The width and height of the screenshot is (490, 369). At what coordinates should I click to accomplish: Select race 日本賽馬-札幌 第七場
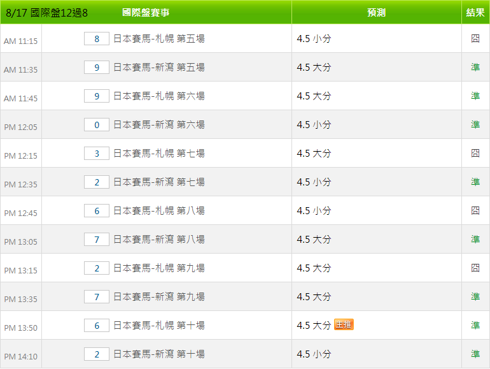point(159,154)
